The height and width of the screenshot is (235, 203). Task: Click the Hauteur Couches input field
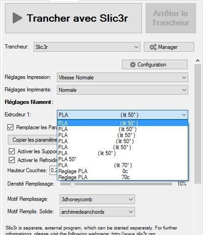[x=53, y=170]
